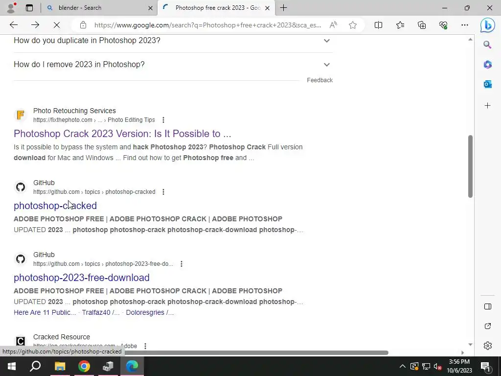The image size is (501, 376).
Task: Click 'Photo Retouching Services' site name
Action: [x=74, y=111]
